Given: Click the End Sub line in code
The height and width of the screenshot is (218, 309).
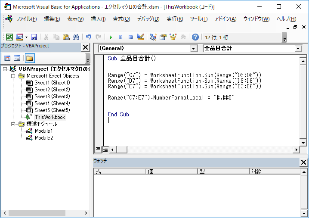Looking at the screenshot, I should point(118,115).
